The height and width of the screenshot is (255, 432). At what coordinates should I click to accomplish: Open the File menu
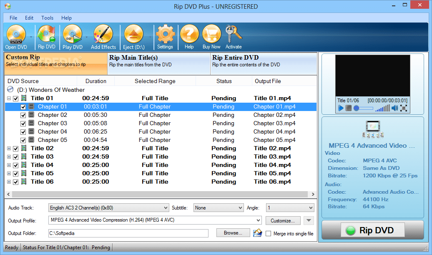[x=13, y=18]
